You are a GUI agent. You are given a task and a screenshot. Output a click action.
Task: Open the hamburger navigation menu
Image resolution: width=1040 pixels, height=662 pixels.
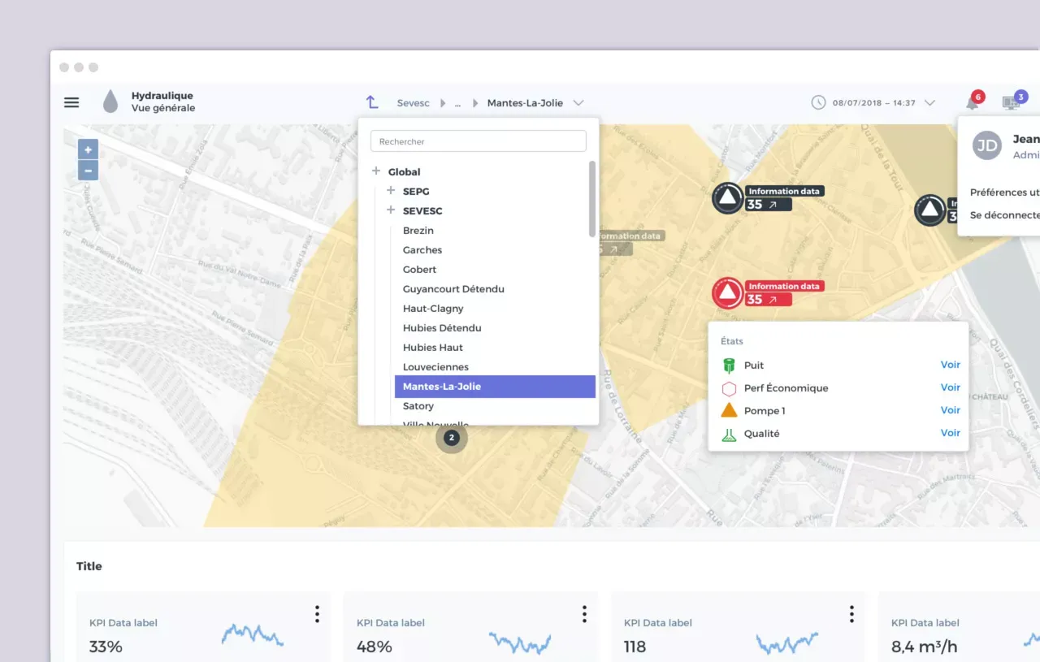point(71,102)
